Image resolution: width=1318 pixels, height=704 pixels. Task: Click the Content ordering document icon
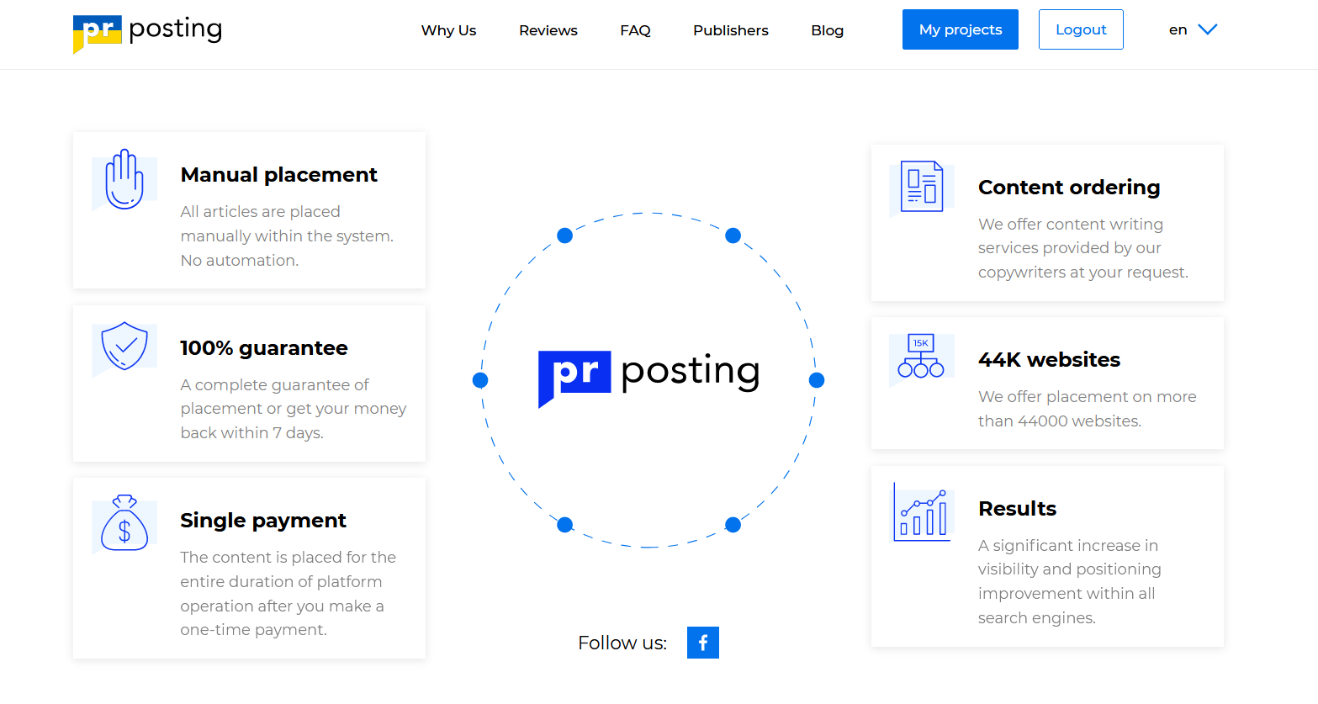[922, 188]
